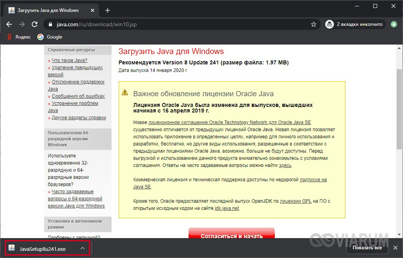Open Яндекс bookmark
Viewport: 403px width, 258px height.
19,37
